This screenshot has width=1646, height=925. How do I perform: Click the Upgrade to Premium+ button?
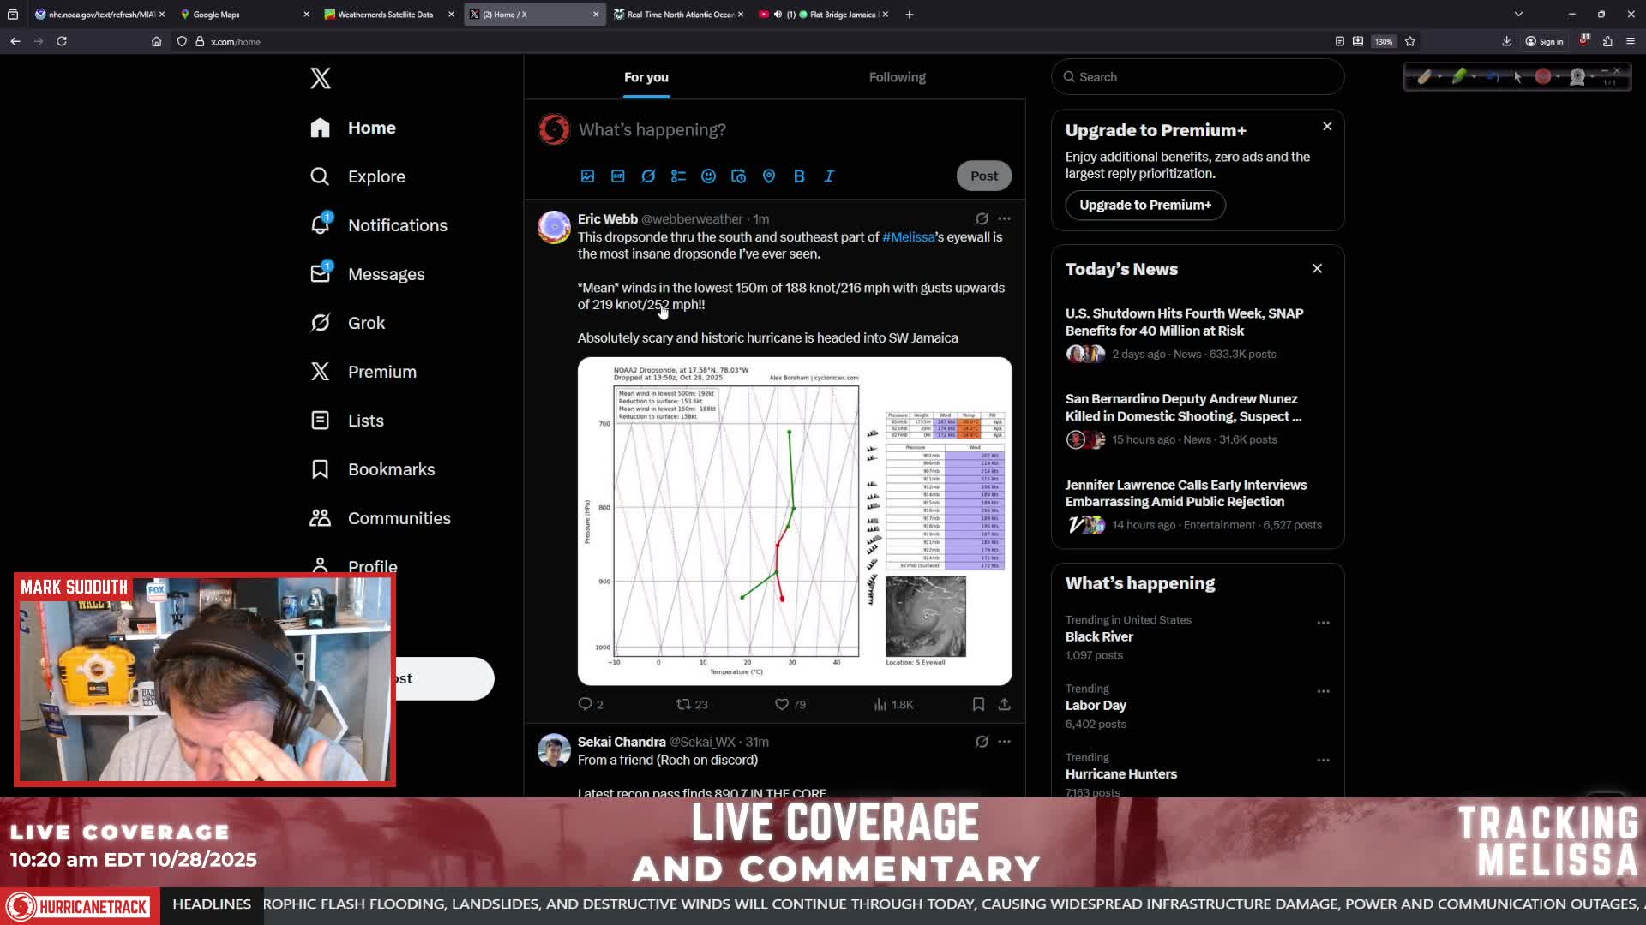point(1145,205)
